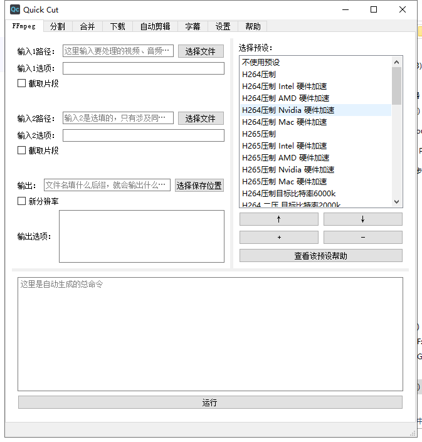Screen dimensions: 422x442
Task: Toggle 截取片段 checkbox under 输入2选项
Action: [x=21, y=150]
